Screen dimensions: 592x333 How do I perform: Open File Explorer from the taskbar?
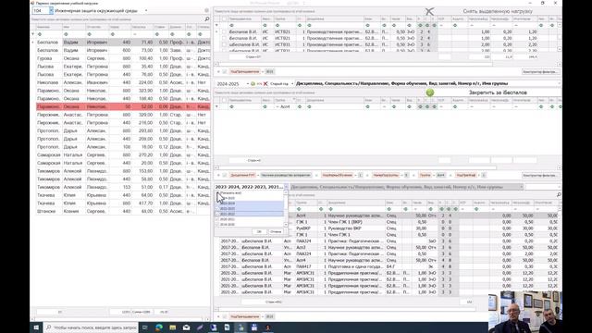coord(173,327)
